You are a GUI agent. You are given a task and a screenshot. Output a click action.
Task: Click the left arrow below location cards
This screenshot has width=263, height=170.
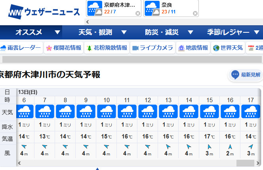click(x=88, y=22)
